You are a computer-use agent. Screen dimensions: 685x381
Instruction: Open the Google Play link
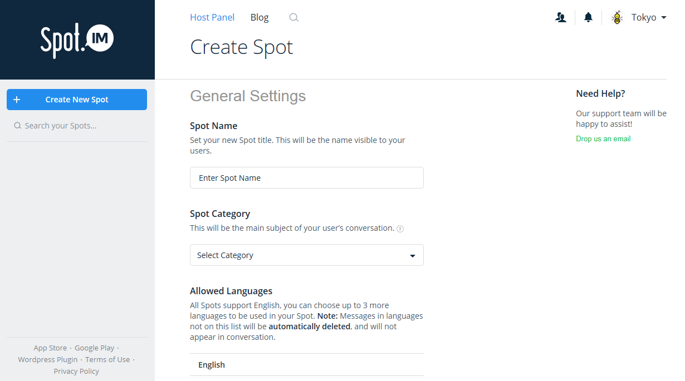94,348
